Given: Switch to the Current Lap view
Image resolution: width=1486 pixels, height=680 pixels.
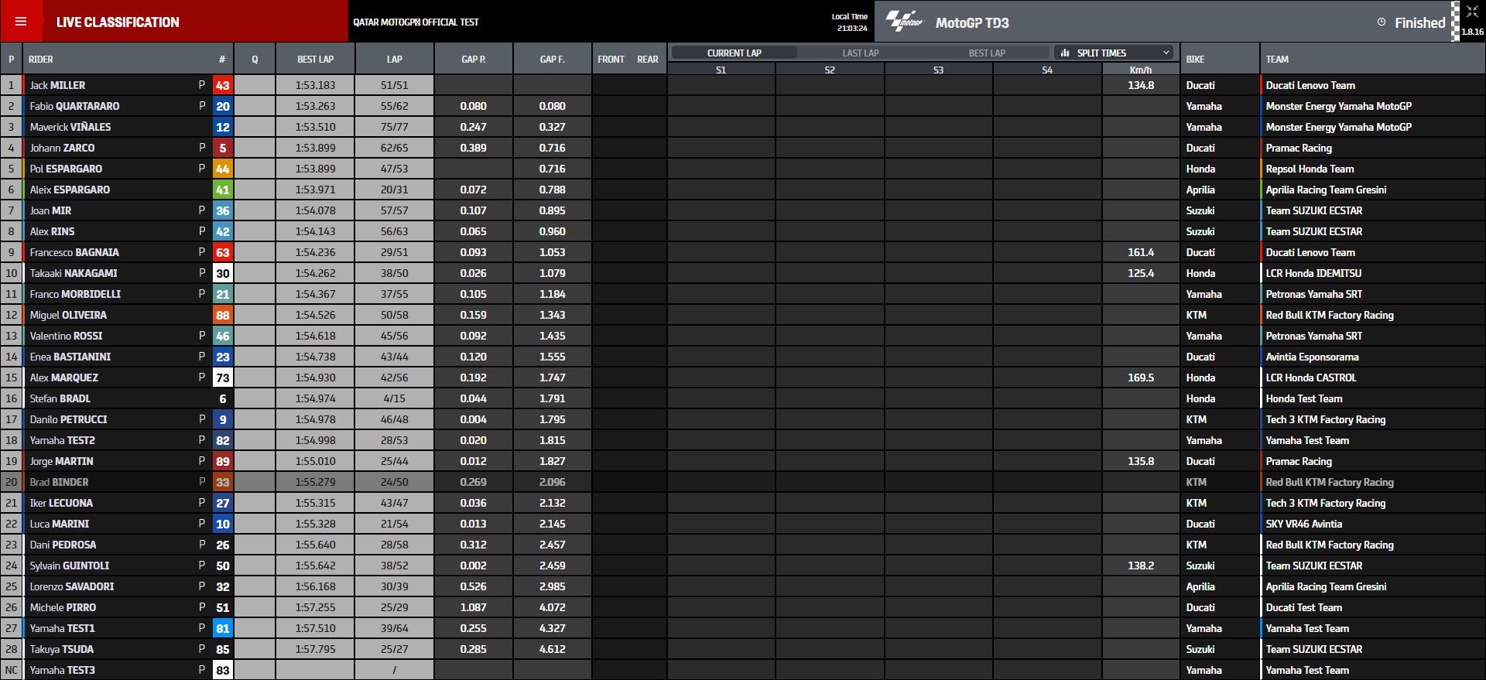Looking at the screenshot, I should point(734,53).
